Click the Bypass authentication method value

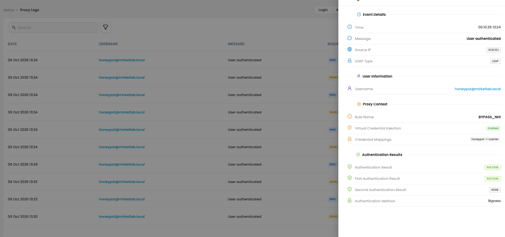pyautogui.click(x=494, y=201)
